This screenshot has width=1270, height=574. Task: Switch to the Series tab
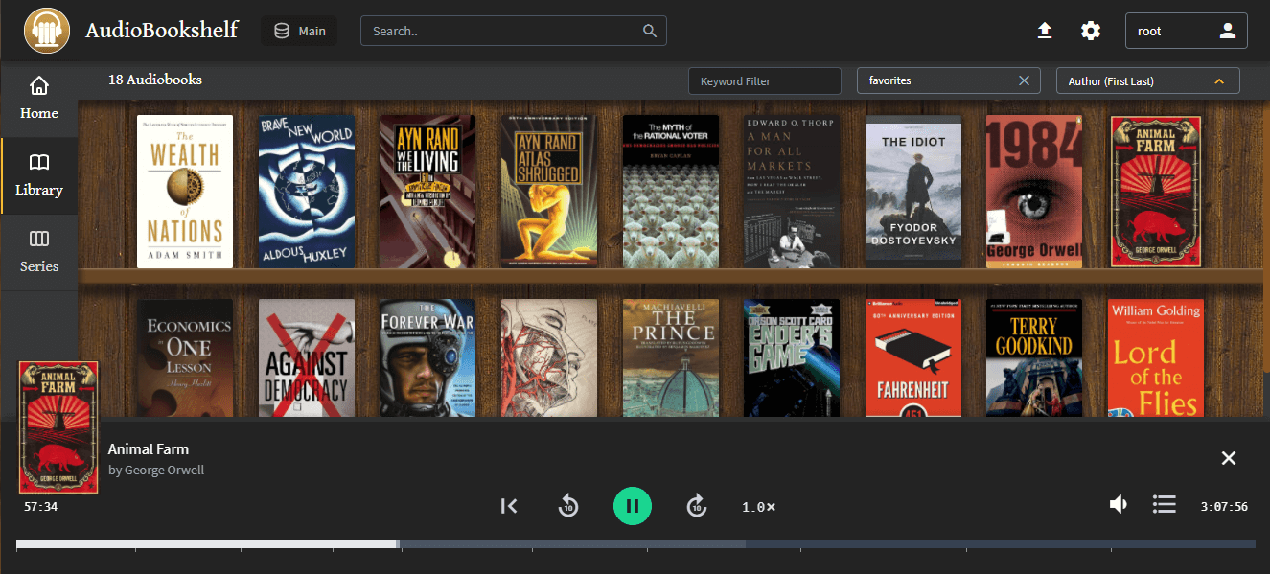coord(39,252)
